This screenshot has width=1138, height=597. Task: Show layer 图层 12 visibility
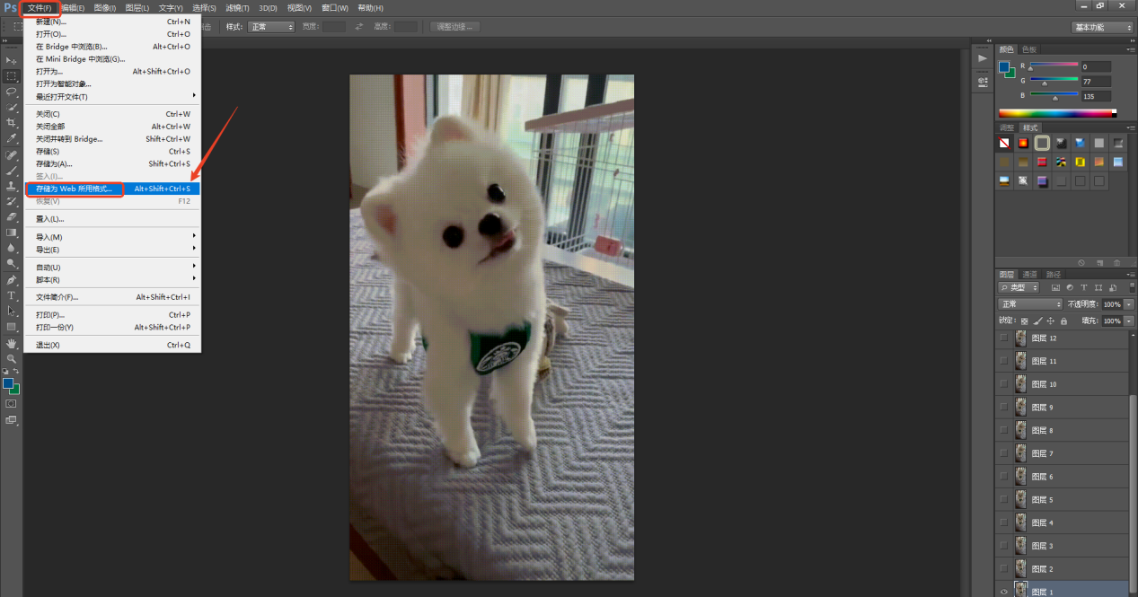(1004, 338)
